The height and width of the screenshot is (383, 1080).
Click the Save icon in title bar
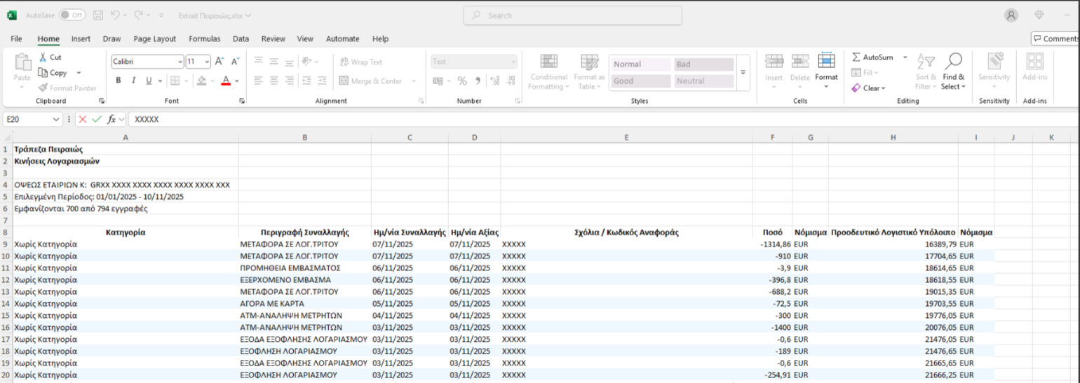(x=98, y=15)
